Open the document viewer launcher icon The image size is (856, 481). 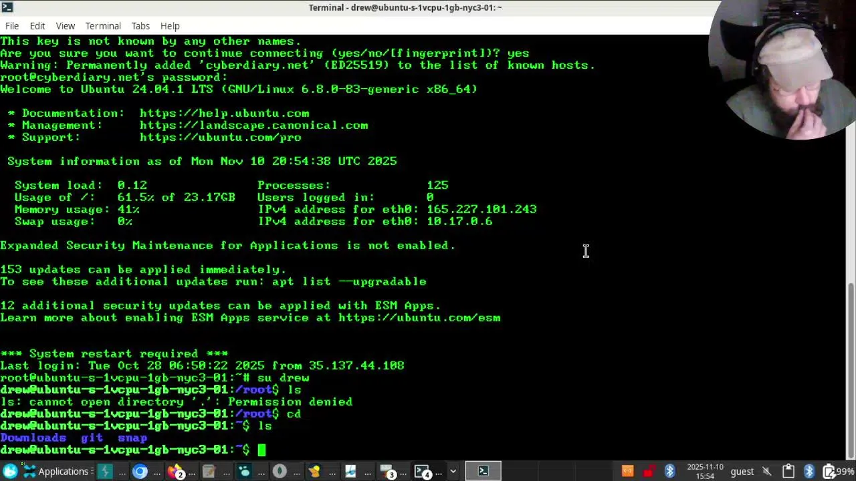[350, 471]
